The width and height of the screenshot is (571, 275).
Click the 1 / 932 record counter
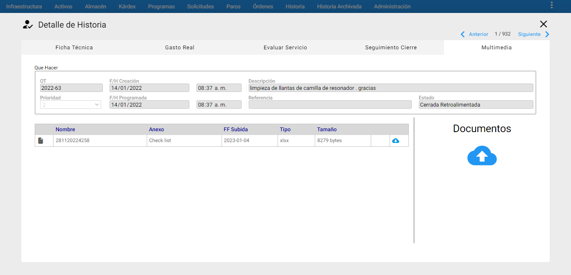[502, 34]
